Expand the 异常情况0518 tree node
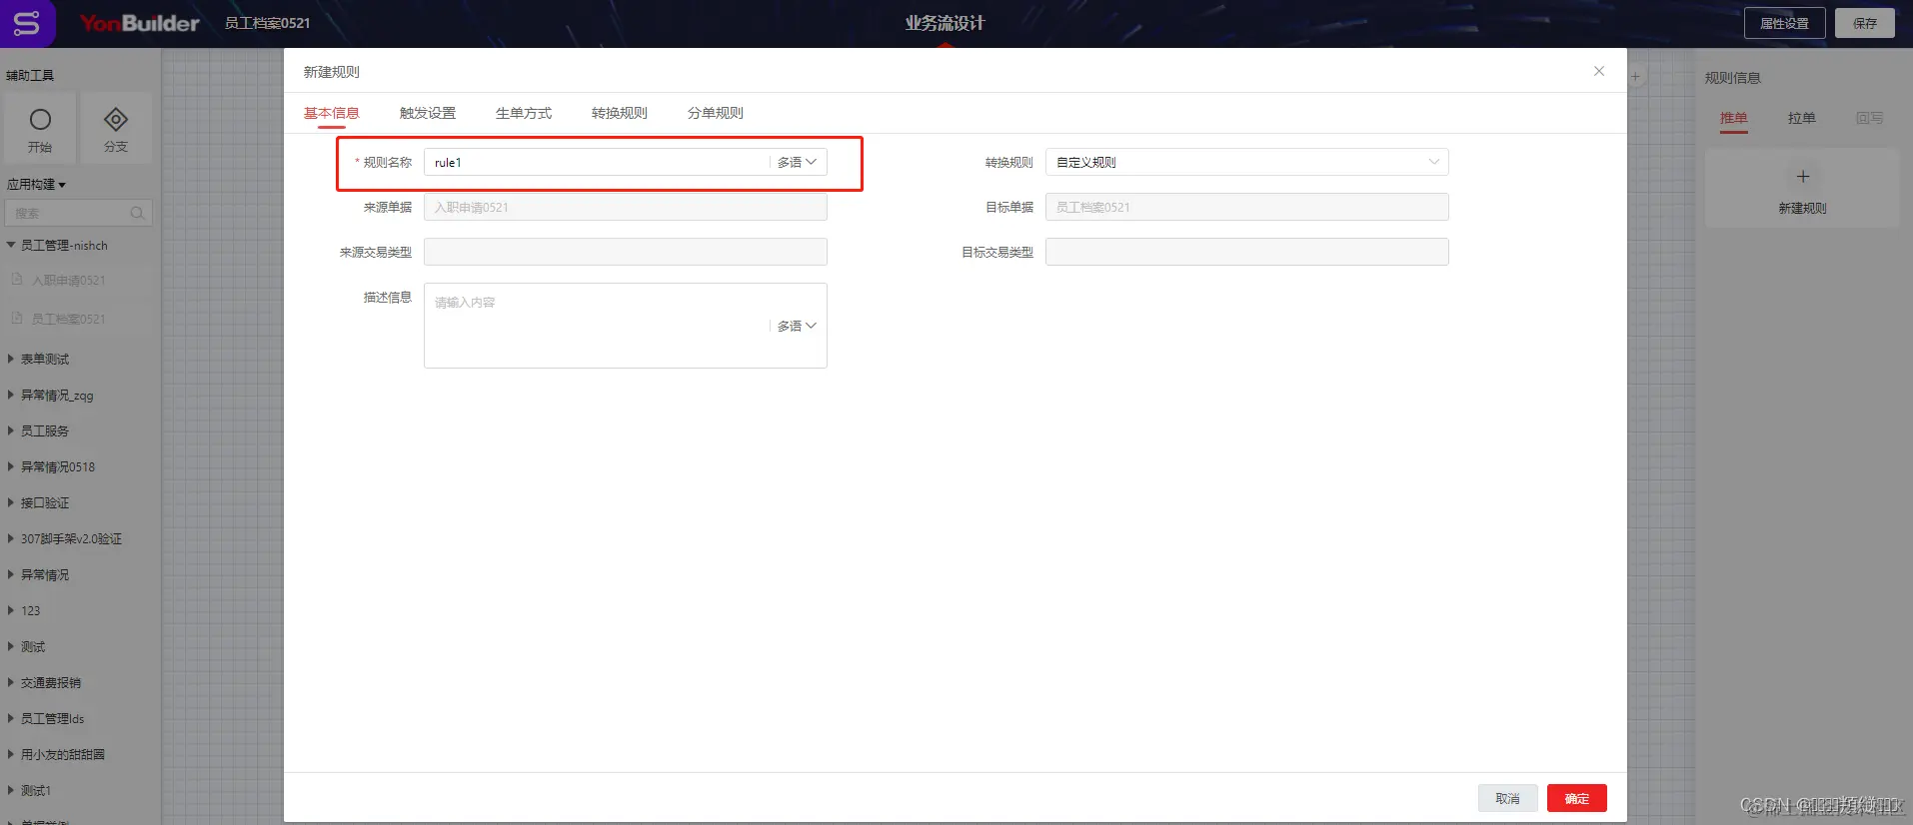 [11, 466]
